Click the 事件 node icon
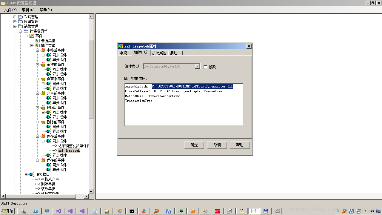 32,36
